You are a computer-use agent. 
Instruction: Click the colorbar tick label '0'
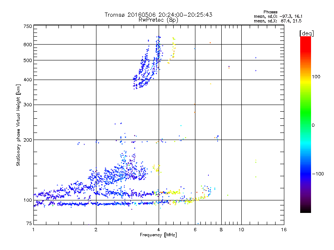coord(313,125)
